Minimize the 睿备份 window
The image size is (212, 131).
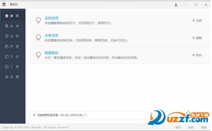pos(186,5)
